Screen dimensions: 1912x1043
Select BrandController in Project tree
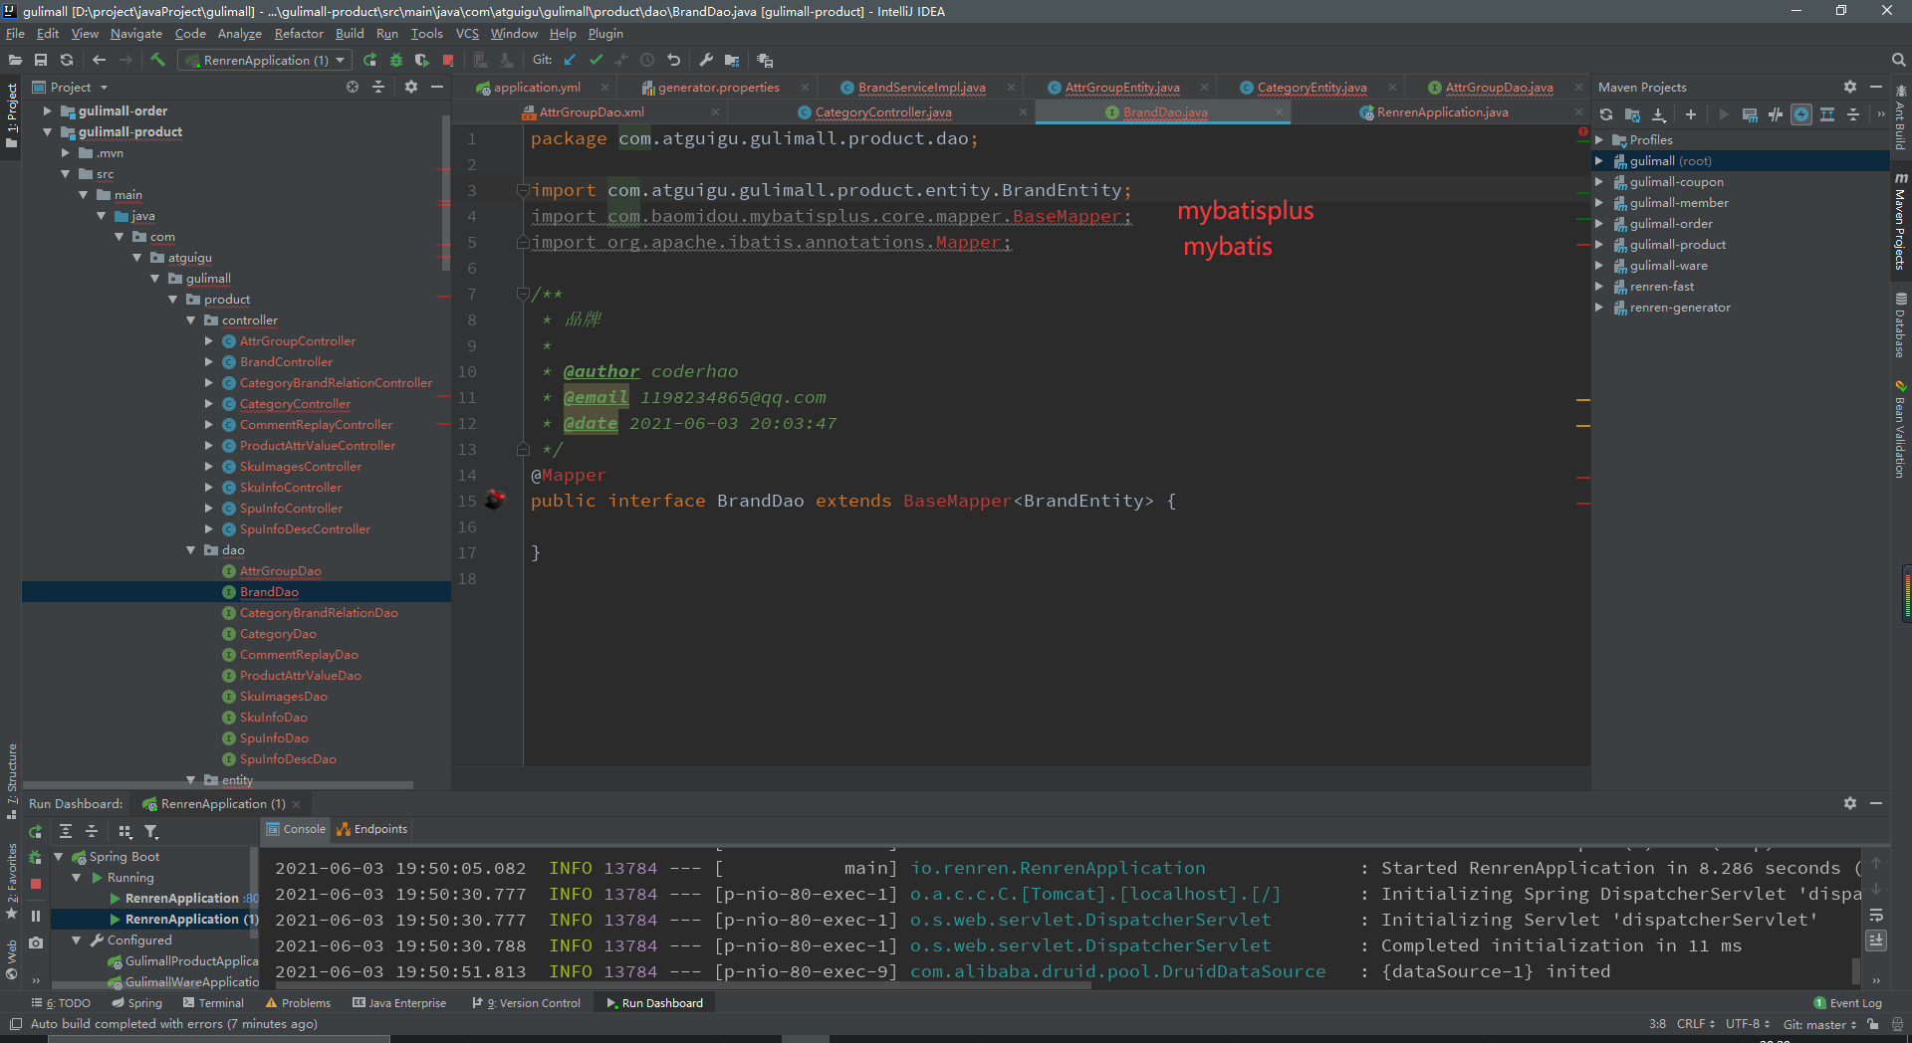coord(286,362)
